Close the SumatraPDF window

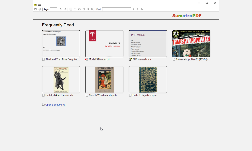coord(215,3)
